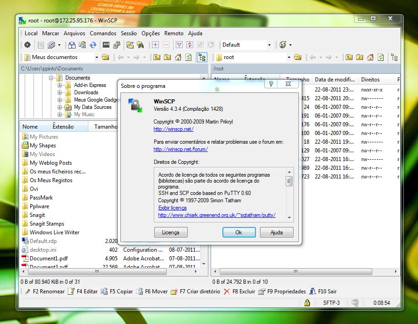This screenshot has height=324, width=418.
Task: Open the Sessão menu
Action: (x=129, y=33)
